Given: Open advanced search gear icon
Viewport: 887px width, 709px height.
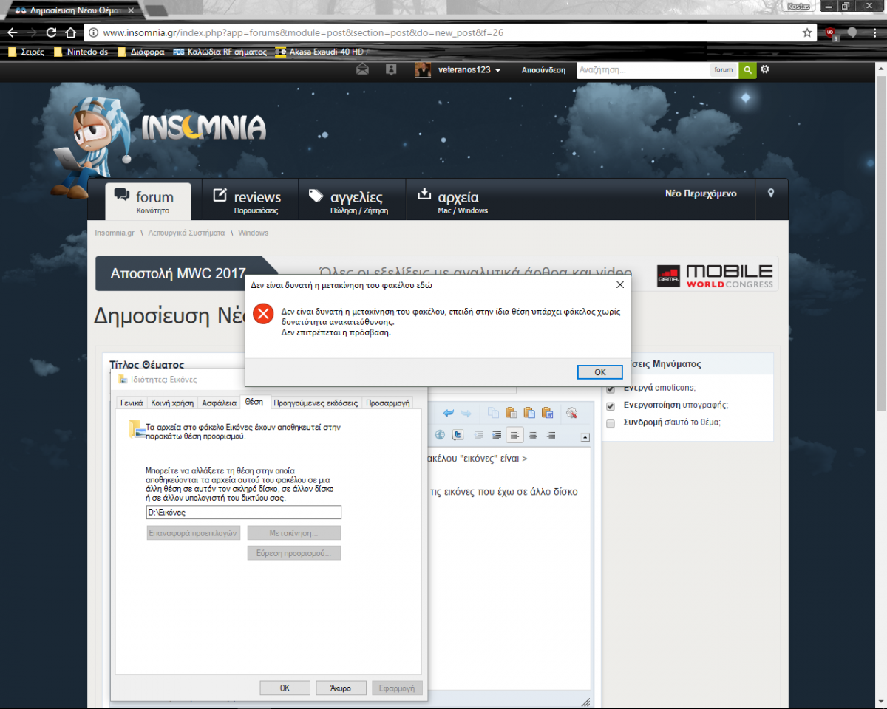Looking at the screenshot, I should tap(765, 69).
